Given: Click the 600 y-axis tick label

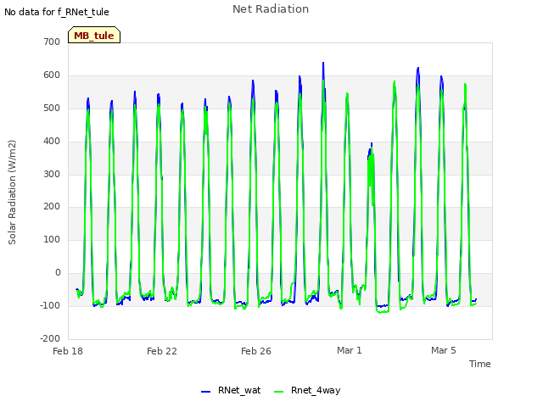Looking at the screenshot, I should (52, 75).
